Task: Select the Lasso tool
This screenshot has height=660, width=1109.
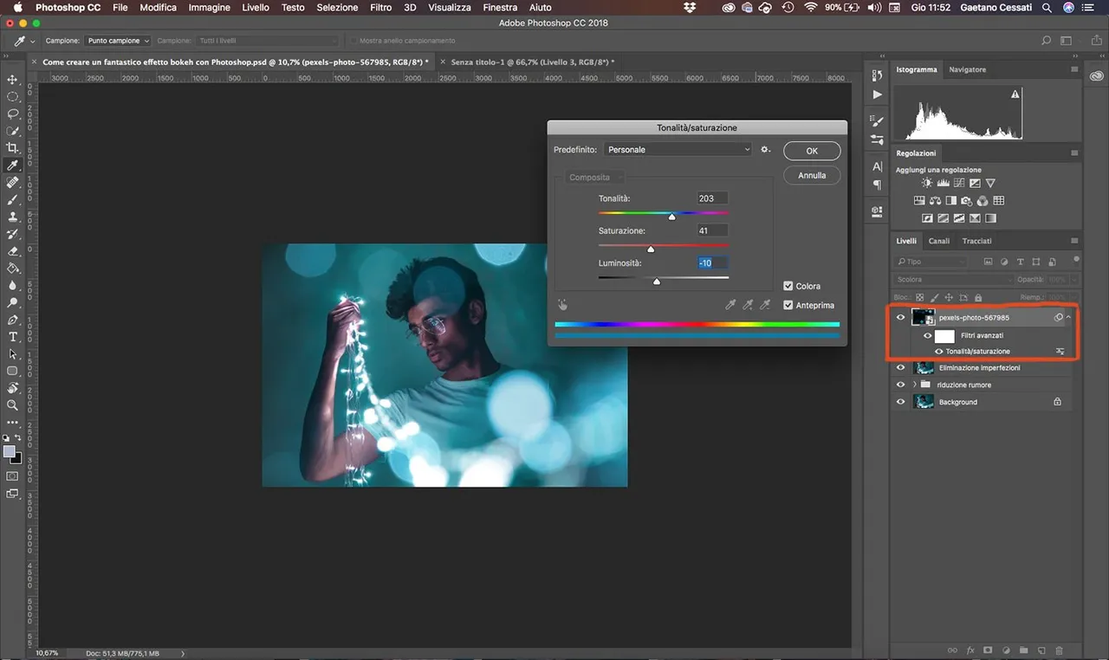Action: point(13,113)
